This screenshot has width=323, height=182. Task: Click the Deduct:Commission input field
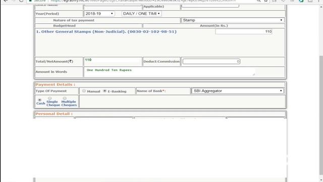[211, 61]
